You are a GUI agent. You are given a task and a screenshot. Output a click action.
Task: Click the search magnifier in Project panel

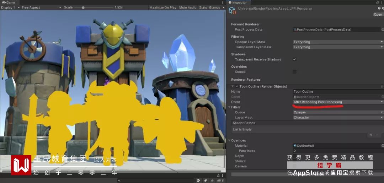click(x=119, y=181)
